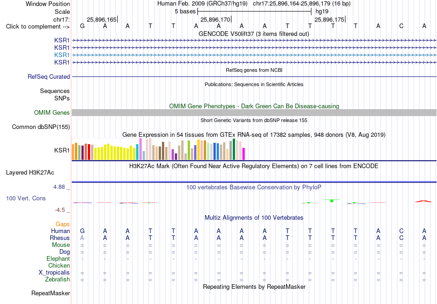The width and height of the screenshot is (437, 304).
Task: Click the red PhyloP peak at the last base
Action: pyautogui.click(x=424, y=201)
